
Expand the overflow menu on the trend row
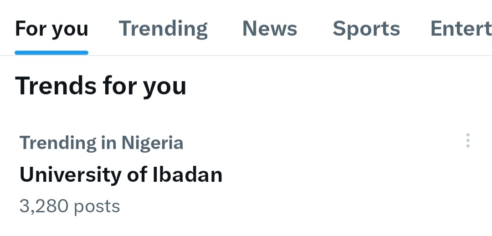pos(468,141)
